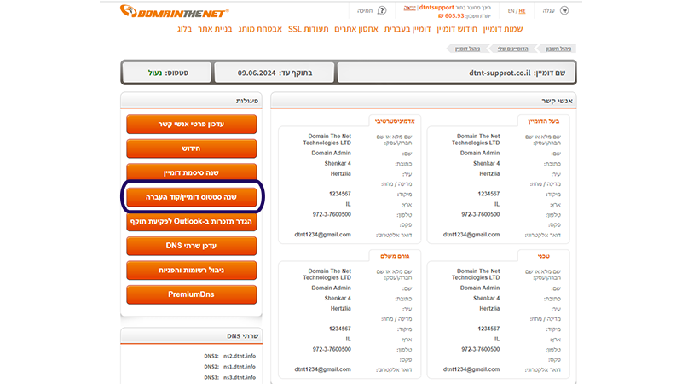
Task: Click DNS1 value ns2.dtnt.info
Action: (x=240, y=356)
